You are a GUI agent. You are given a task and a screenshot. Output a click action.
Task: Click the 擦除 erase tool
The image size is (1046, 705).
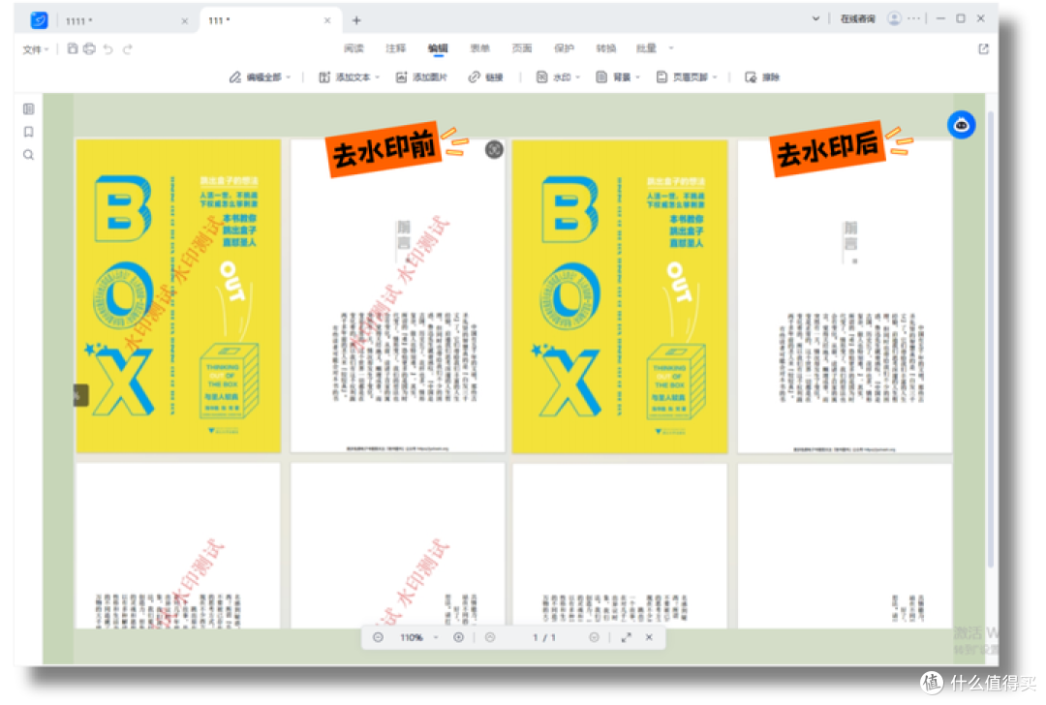pos(762,77)
